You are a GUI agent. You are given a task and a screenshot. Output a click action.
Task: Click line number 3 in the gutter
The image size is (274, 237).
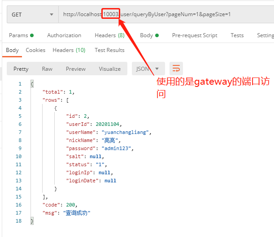pyautogui.click(x=20, y=100)
